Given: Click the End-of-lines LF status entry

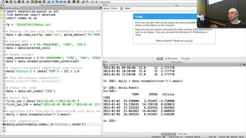Looking at the screenshot, I should point(175,137).
